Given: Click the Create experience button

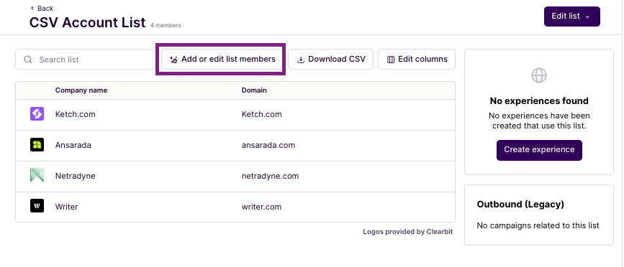Looking at the screenshot, I should coord(539,150).
